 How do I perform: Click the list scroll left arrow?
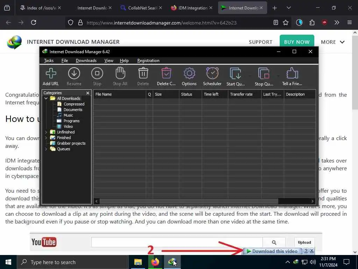[x=96, y=201]
